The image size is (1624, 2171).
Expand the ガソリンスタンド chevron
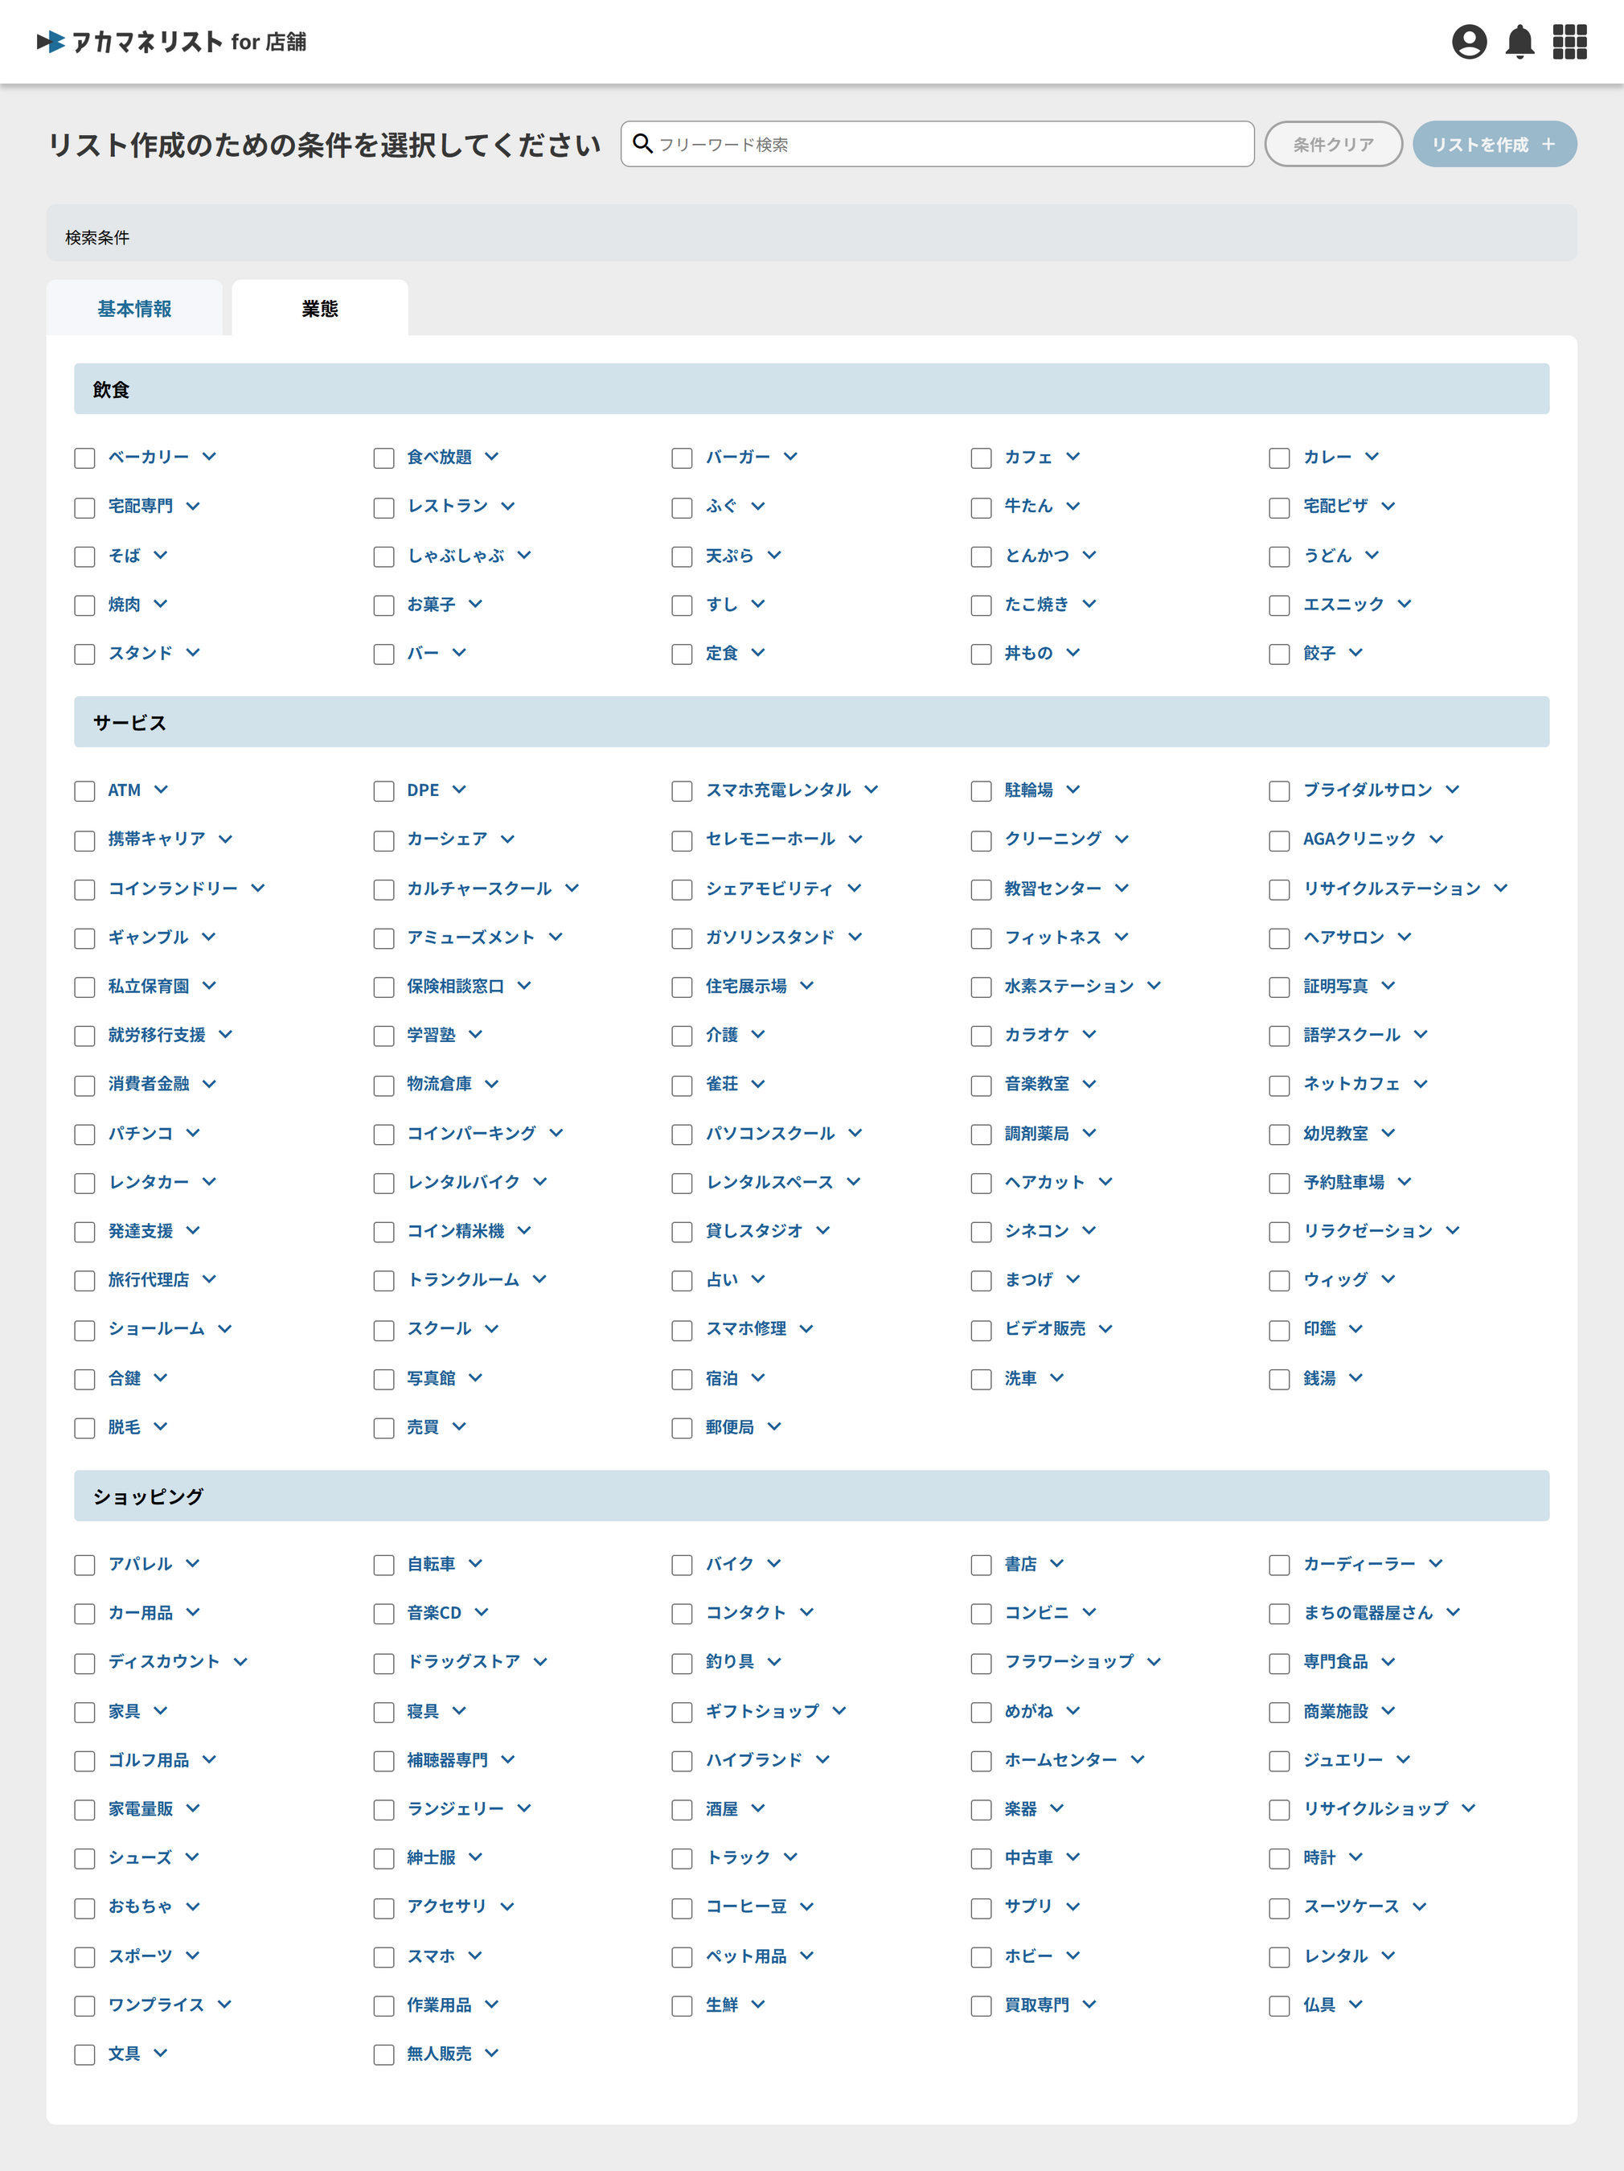tap(855, 938)
